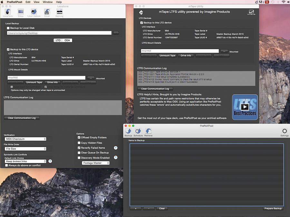
Task: Toggle Backup to this LTO device in mTape Utility
Action: pos(141,23)
